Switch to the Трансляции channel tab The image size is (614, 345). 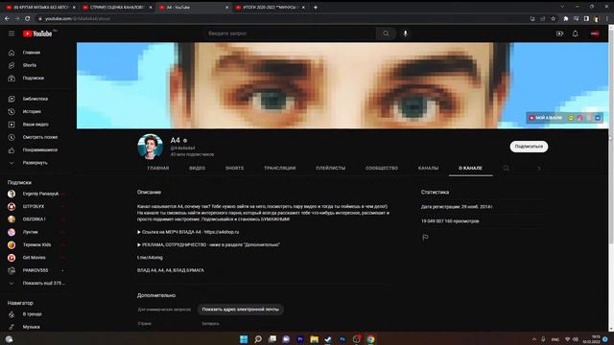[279, 168]
